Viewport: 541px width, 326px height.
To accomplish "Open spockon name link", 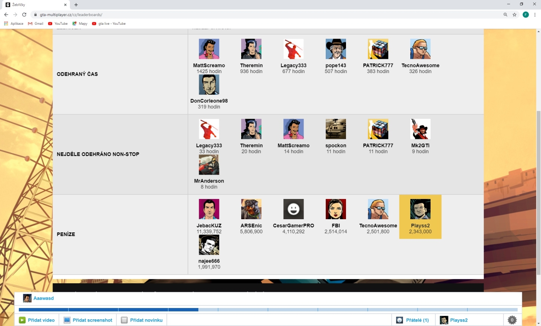I will tap(336, 145).
